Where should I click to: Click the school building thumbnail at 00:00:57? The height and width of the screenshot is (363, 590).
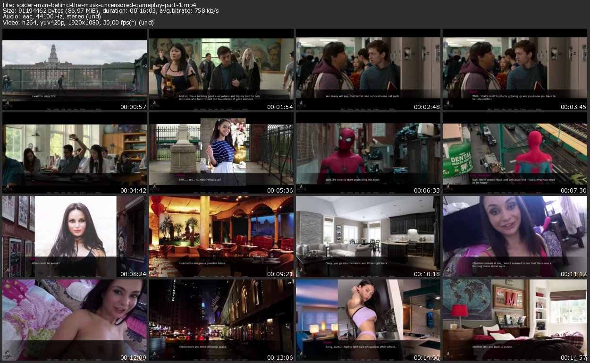tap(75, 66)
